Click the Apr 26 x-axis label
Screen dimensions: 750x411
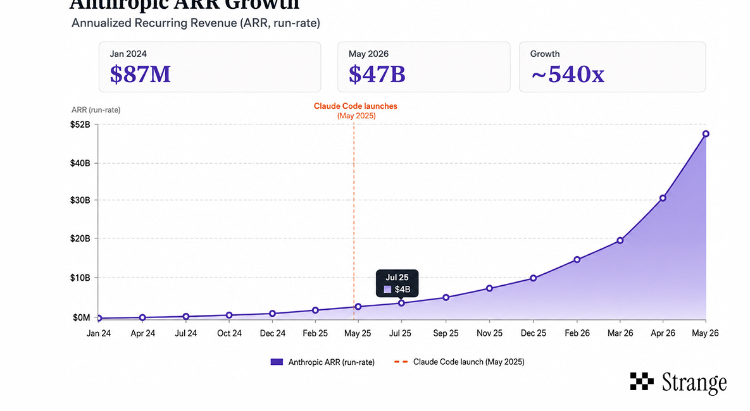click(x=663, y=333)
